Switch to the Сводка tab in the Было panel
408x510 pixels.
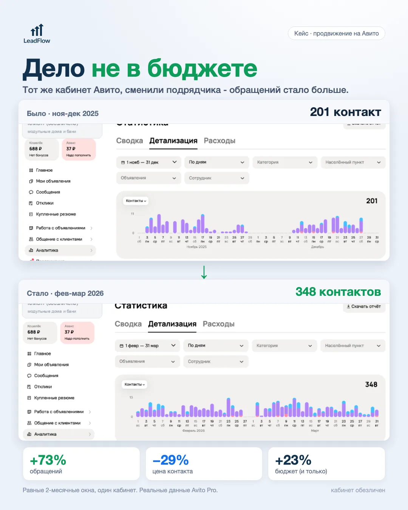coord(130,141)
